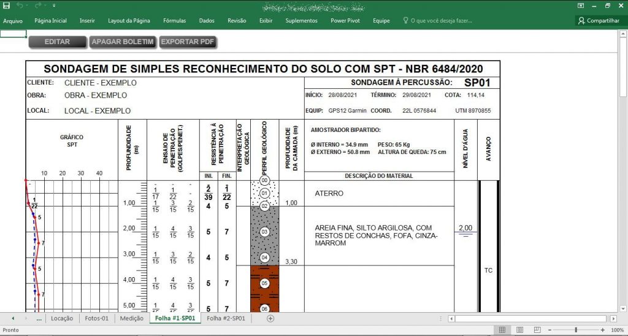Open Fórmulas ribbon tab
Viewport: 628px width, 336px height.
175,21
